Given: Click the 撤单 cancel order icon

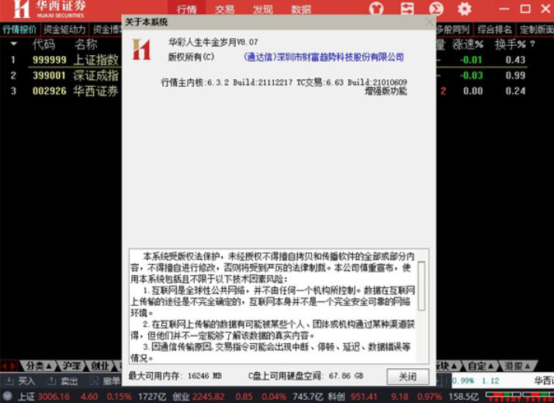Looking at the screenshot, I should [x=106, y=381].
